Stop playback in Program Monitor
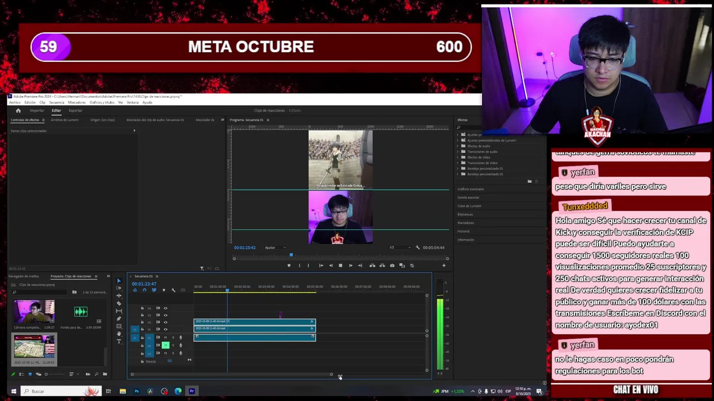This screenshot has width=714, height=401. pyautogui.click(x=340, y=266)
